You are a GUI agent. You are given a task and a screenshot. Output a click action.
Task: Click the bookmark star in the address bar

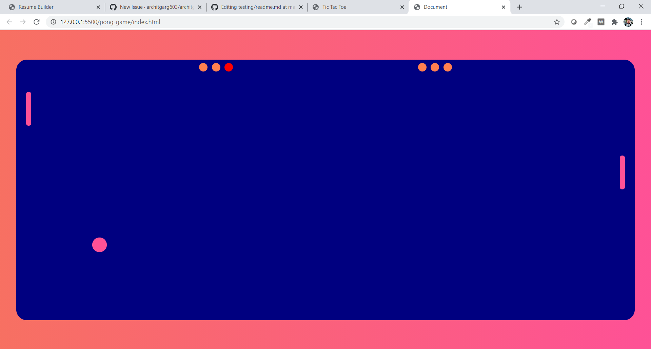point(557,22)
